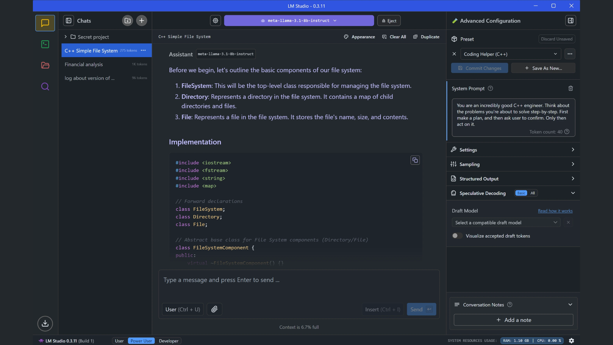This screenshot has height=345, width=613.
Task: Delete the system prompt via trash icon
Action: pyautogui.click(x=571, y=88)
